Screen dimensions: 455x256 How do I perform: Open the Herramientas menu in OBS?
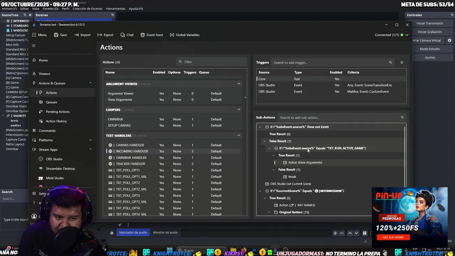(116, 9)
